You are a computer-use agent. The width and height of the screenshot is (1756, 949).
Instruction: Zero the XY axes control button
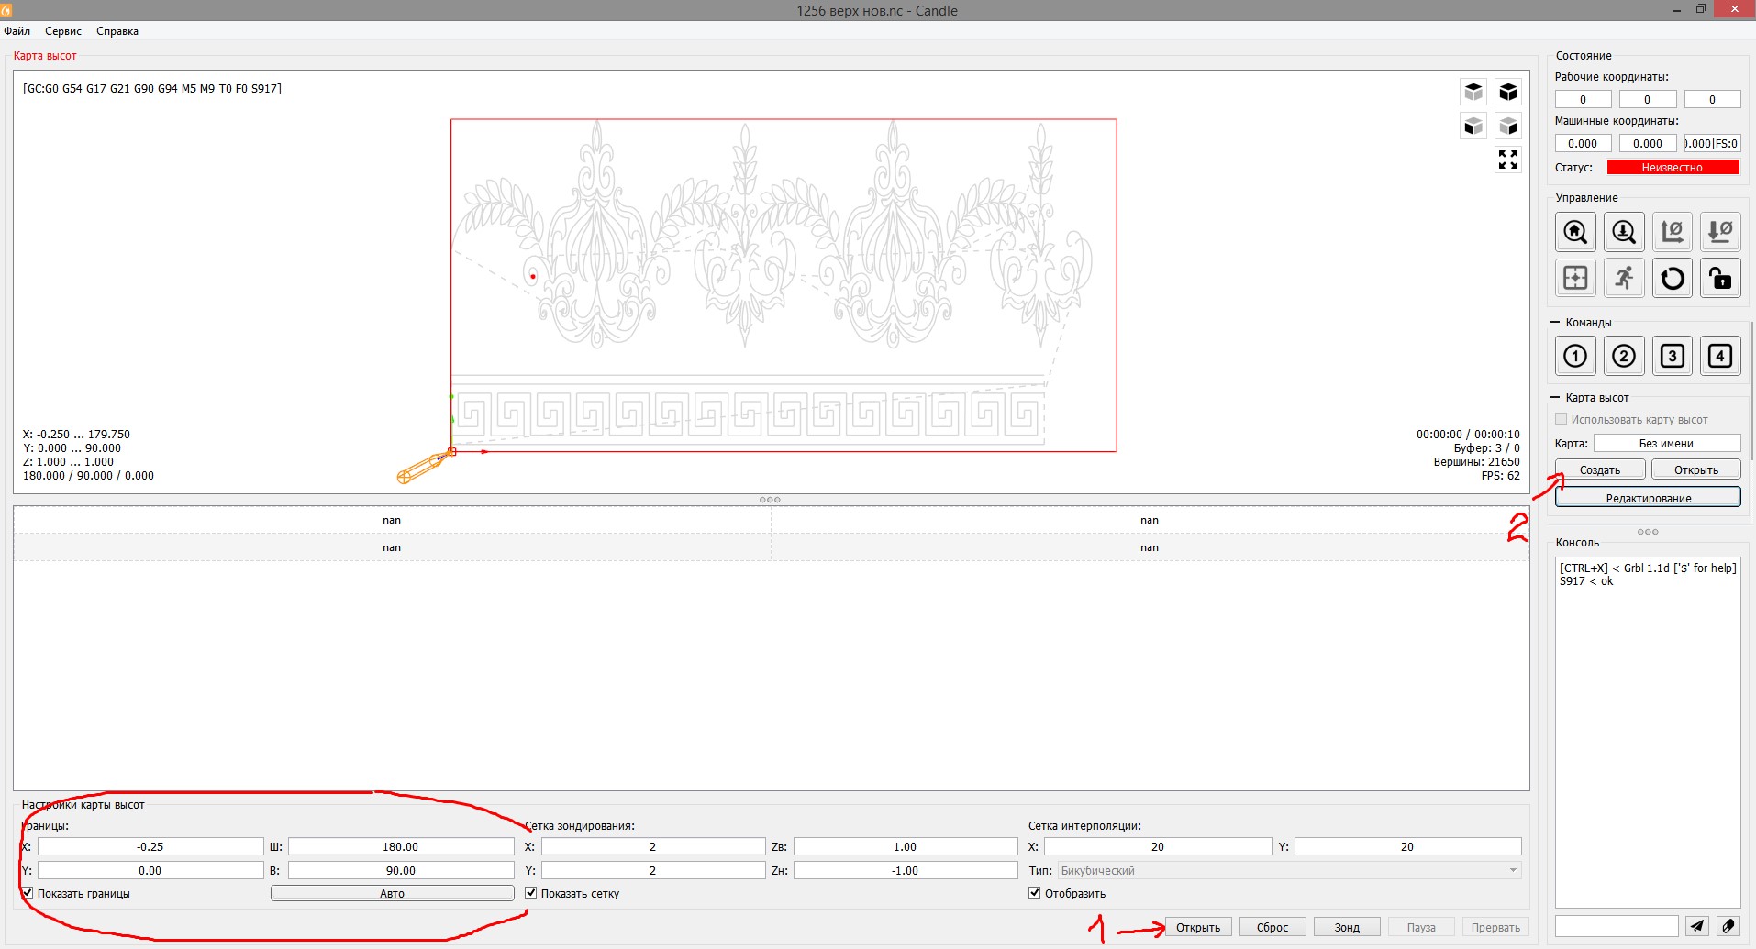pos(1673,232)
